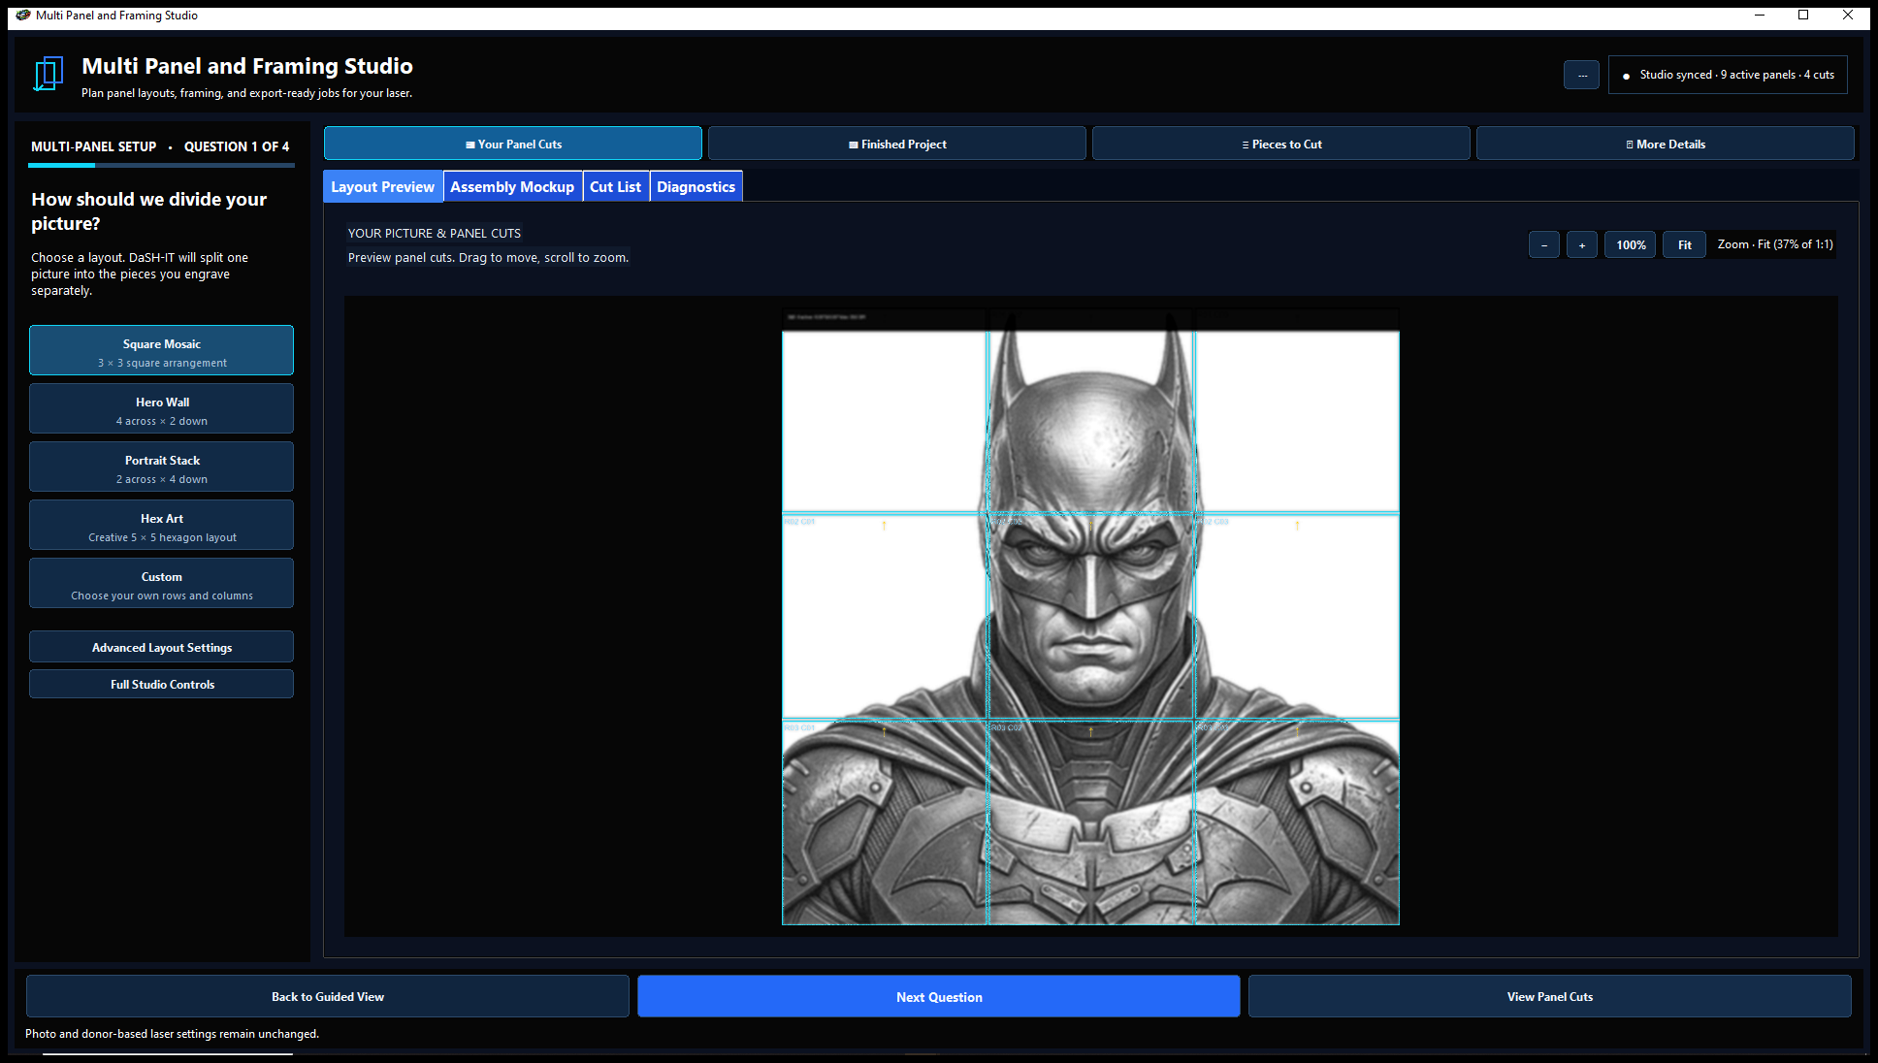Open Advanced Layout Settings
Screen dimensions: 1878x1063
[x=161, y=647]
